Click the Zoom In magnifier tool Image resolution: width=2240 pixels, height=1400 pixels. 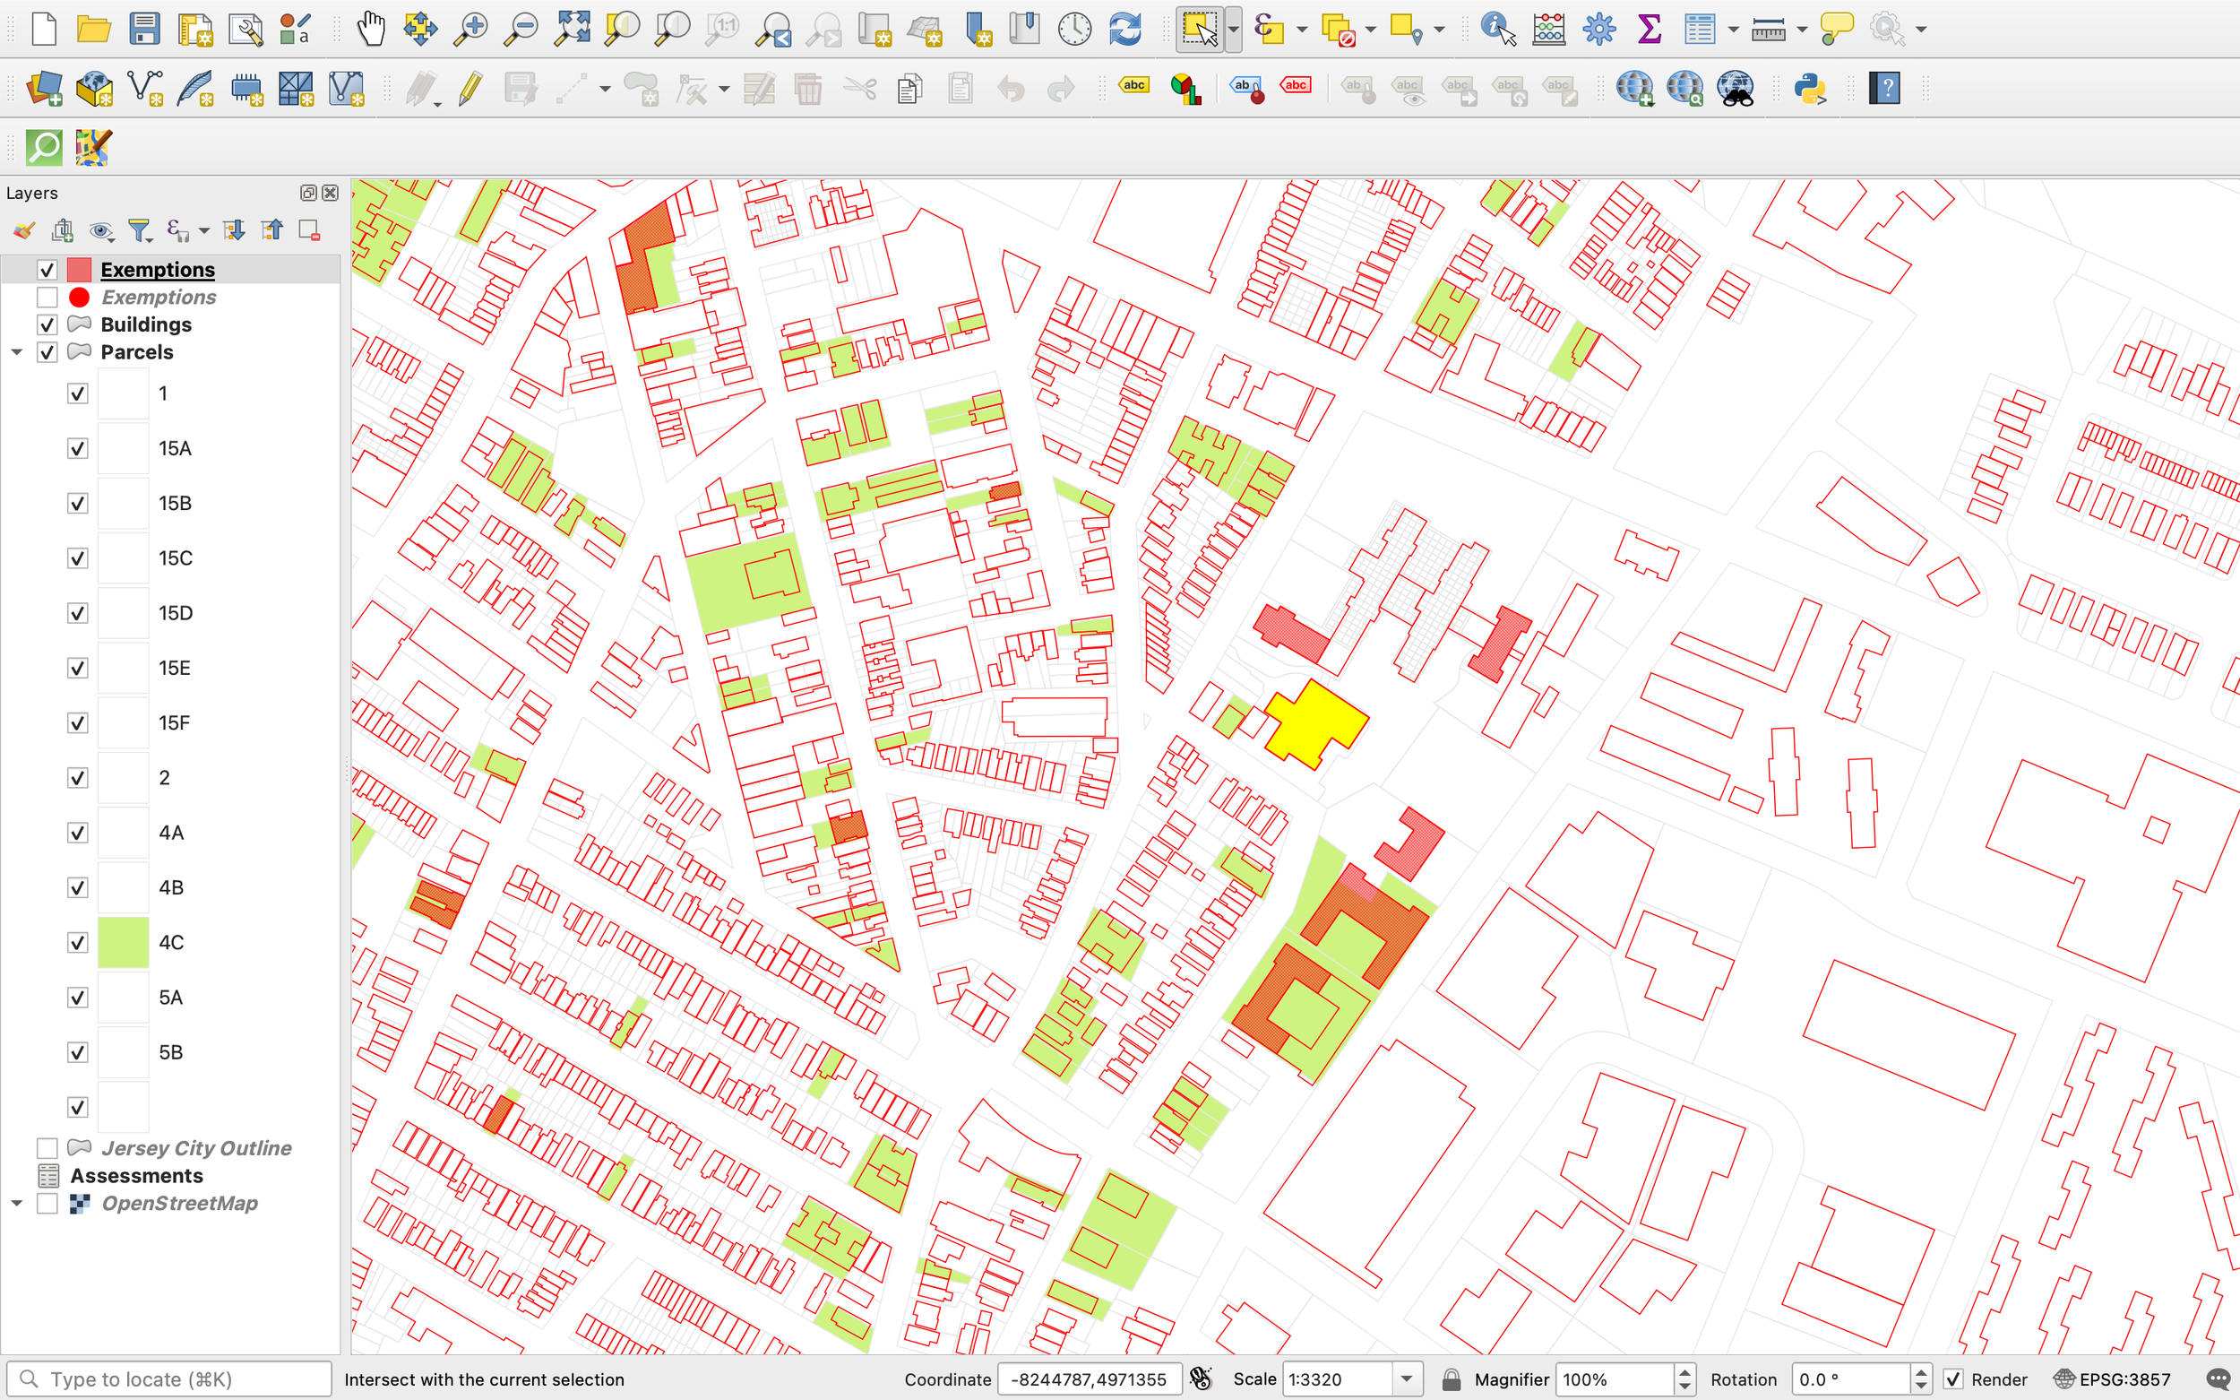(470, 30)
